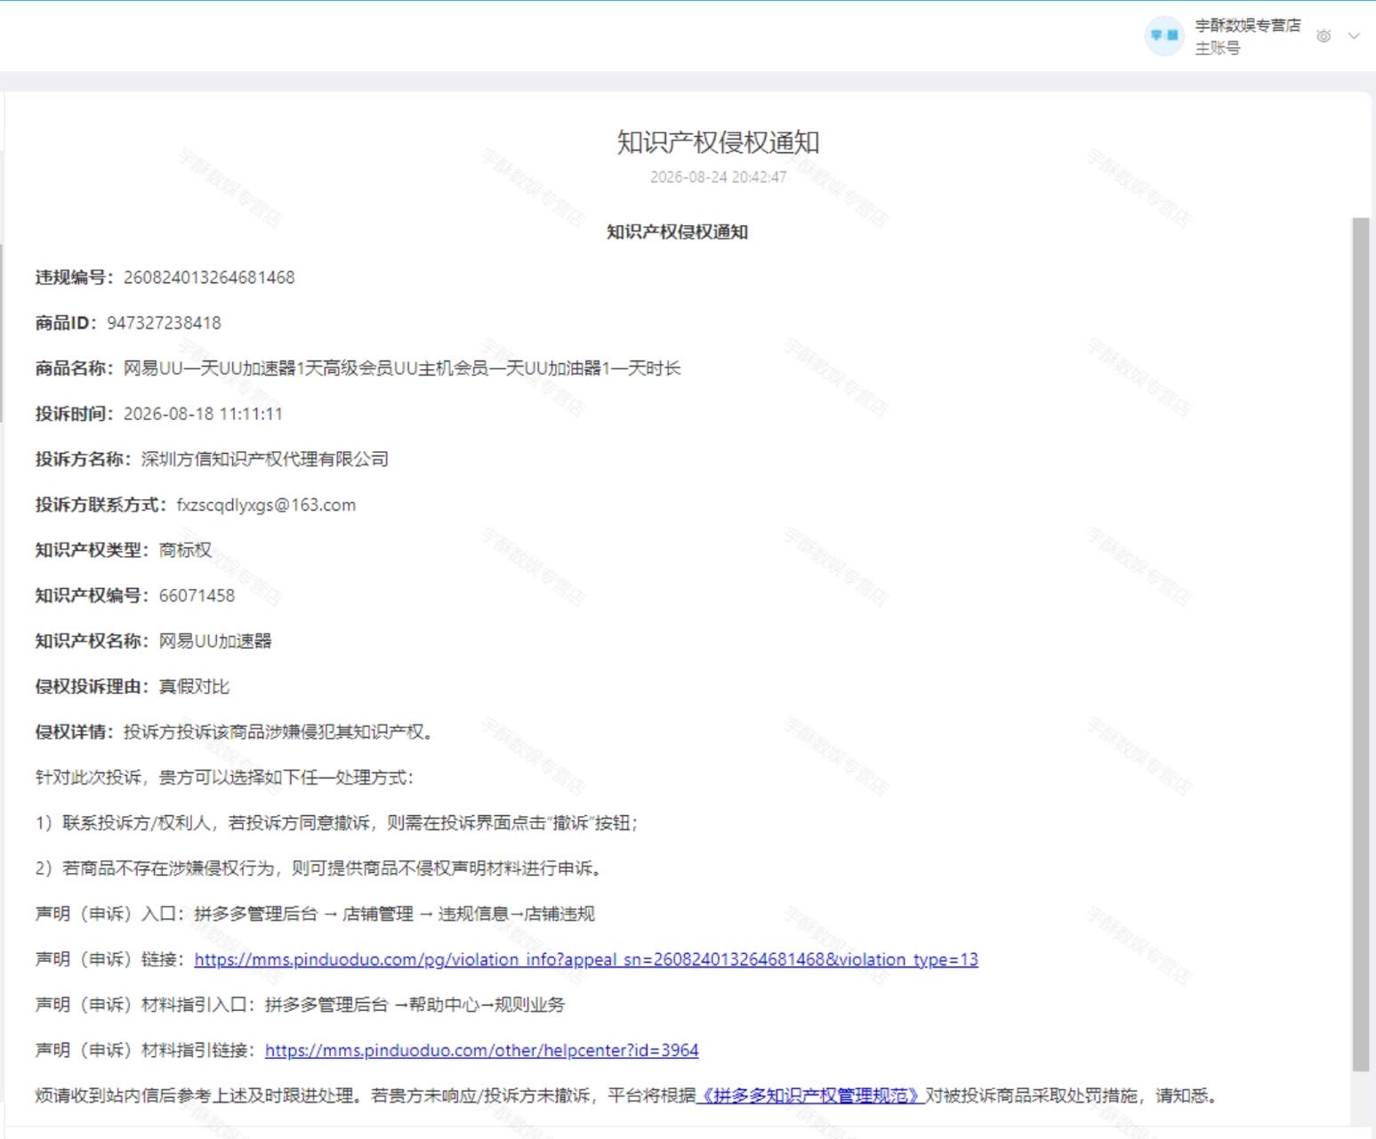This screenshot has height=1139, width=1376.
Task: Click complaint time 2026-08-18 11:11:11
Action: (203, 414)
